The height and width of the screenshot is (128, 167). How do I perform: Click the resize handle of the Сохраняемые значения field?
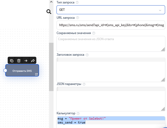[x=163, y=49]
